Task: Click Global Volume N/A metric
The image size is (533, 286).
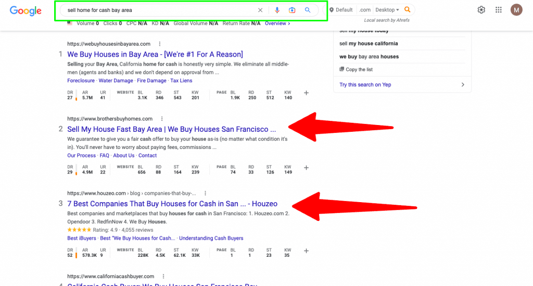Action: 196,23
